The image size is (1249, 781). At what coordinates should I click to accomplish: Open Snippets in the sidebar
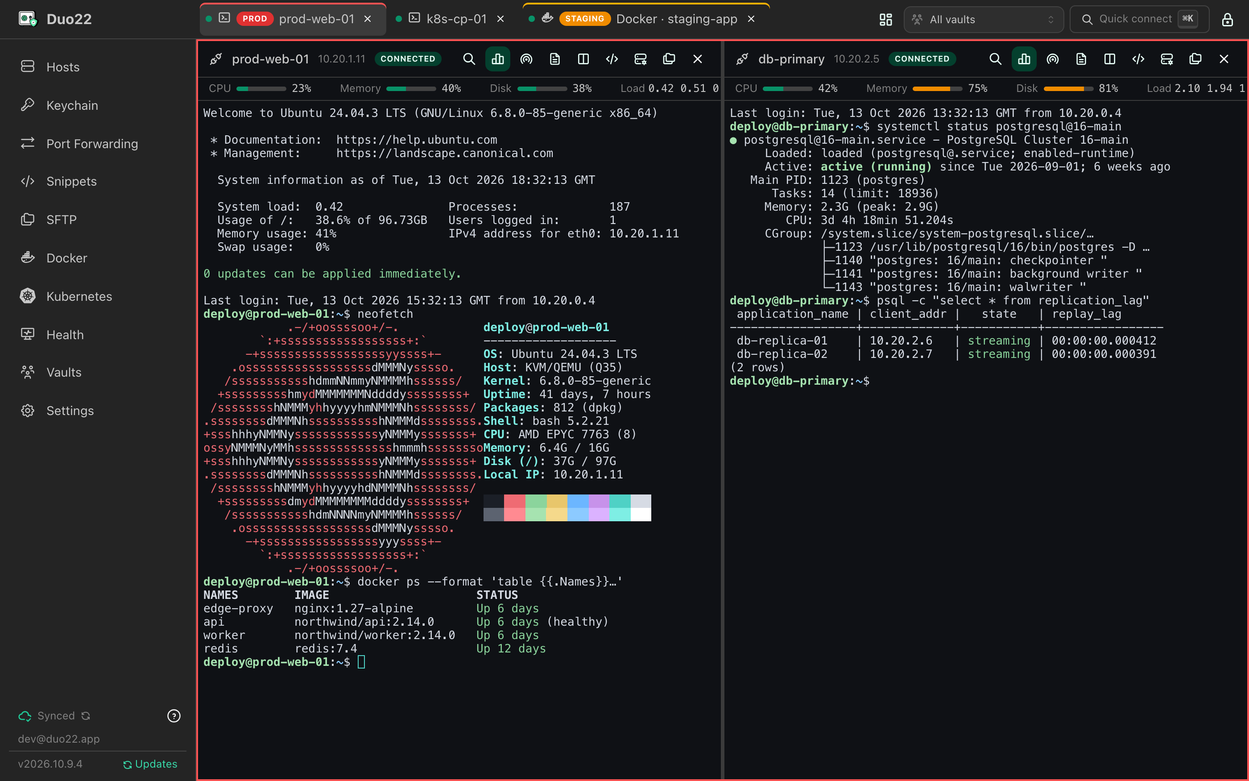coord(98,181)
